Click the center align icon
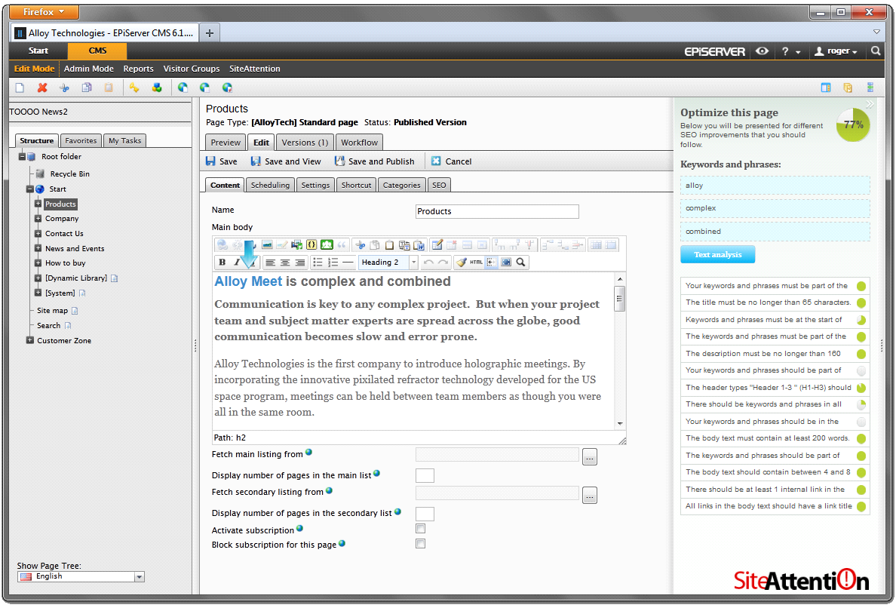Viewport: 896px width, 608px height. (285, 263)
